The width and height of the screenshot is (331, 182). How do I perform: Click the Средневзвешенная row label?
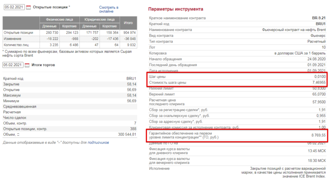[19, 107]
